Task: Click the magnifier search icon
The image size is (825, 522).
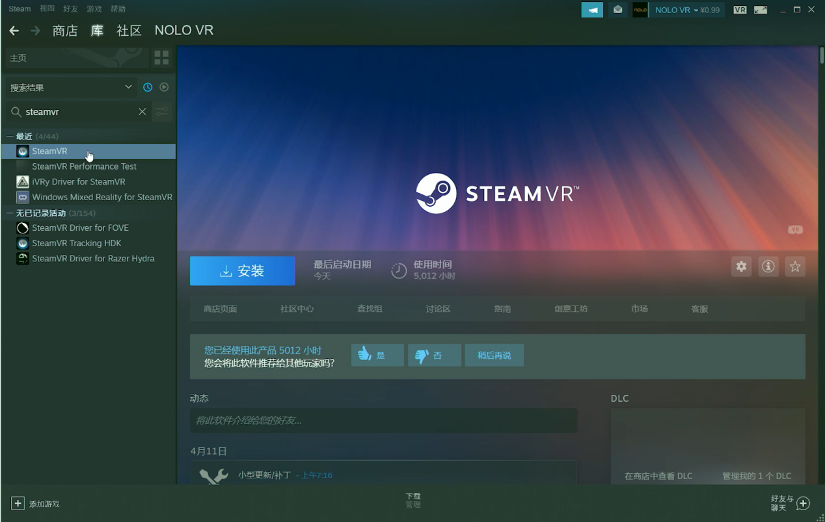Action: [x=16, y=112]
